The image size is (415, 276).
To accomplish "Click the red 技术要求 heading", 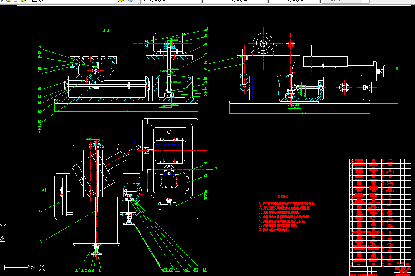I will tap(283, 196).
